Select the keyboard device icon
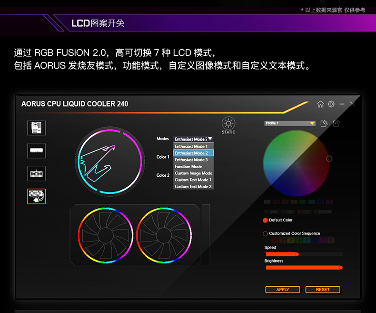 36,173
